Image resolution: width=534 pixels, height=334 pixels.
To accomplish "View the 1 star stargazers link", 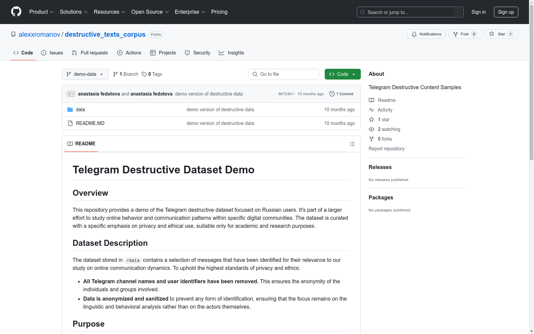I will (379, 120).
